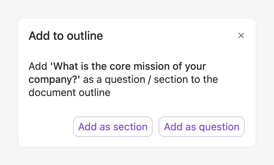Click the Add as section button

113,127
